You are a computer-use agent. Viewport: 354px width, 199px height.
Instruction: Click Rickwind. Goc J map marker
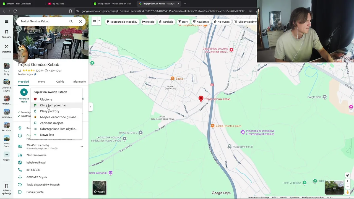[x=141, y=133]
